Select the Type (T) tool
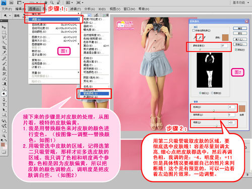Viewport: 252px width, 189px height. (4, 105)
